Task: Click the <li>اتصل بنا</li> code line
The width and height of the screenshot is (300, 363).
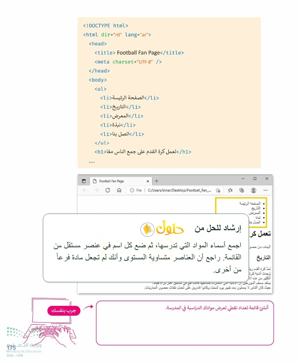Action: point(122,134)
